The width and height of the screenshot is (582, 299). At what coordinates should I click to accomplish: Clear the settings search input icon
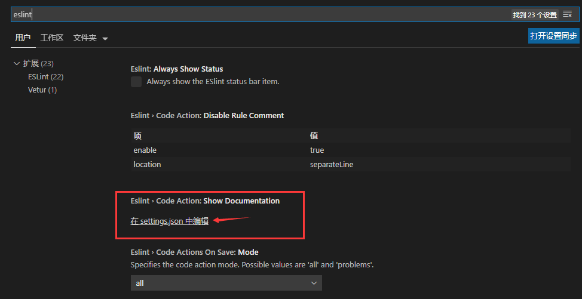567,14
